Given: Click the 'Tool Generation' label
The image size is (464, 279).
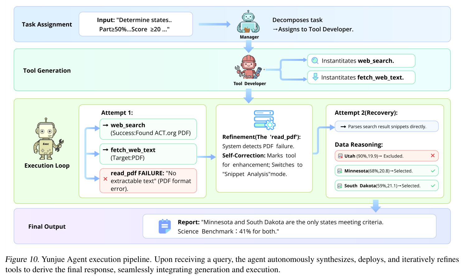Looking at the screenshot, I should tap(47, 71).
